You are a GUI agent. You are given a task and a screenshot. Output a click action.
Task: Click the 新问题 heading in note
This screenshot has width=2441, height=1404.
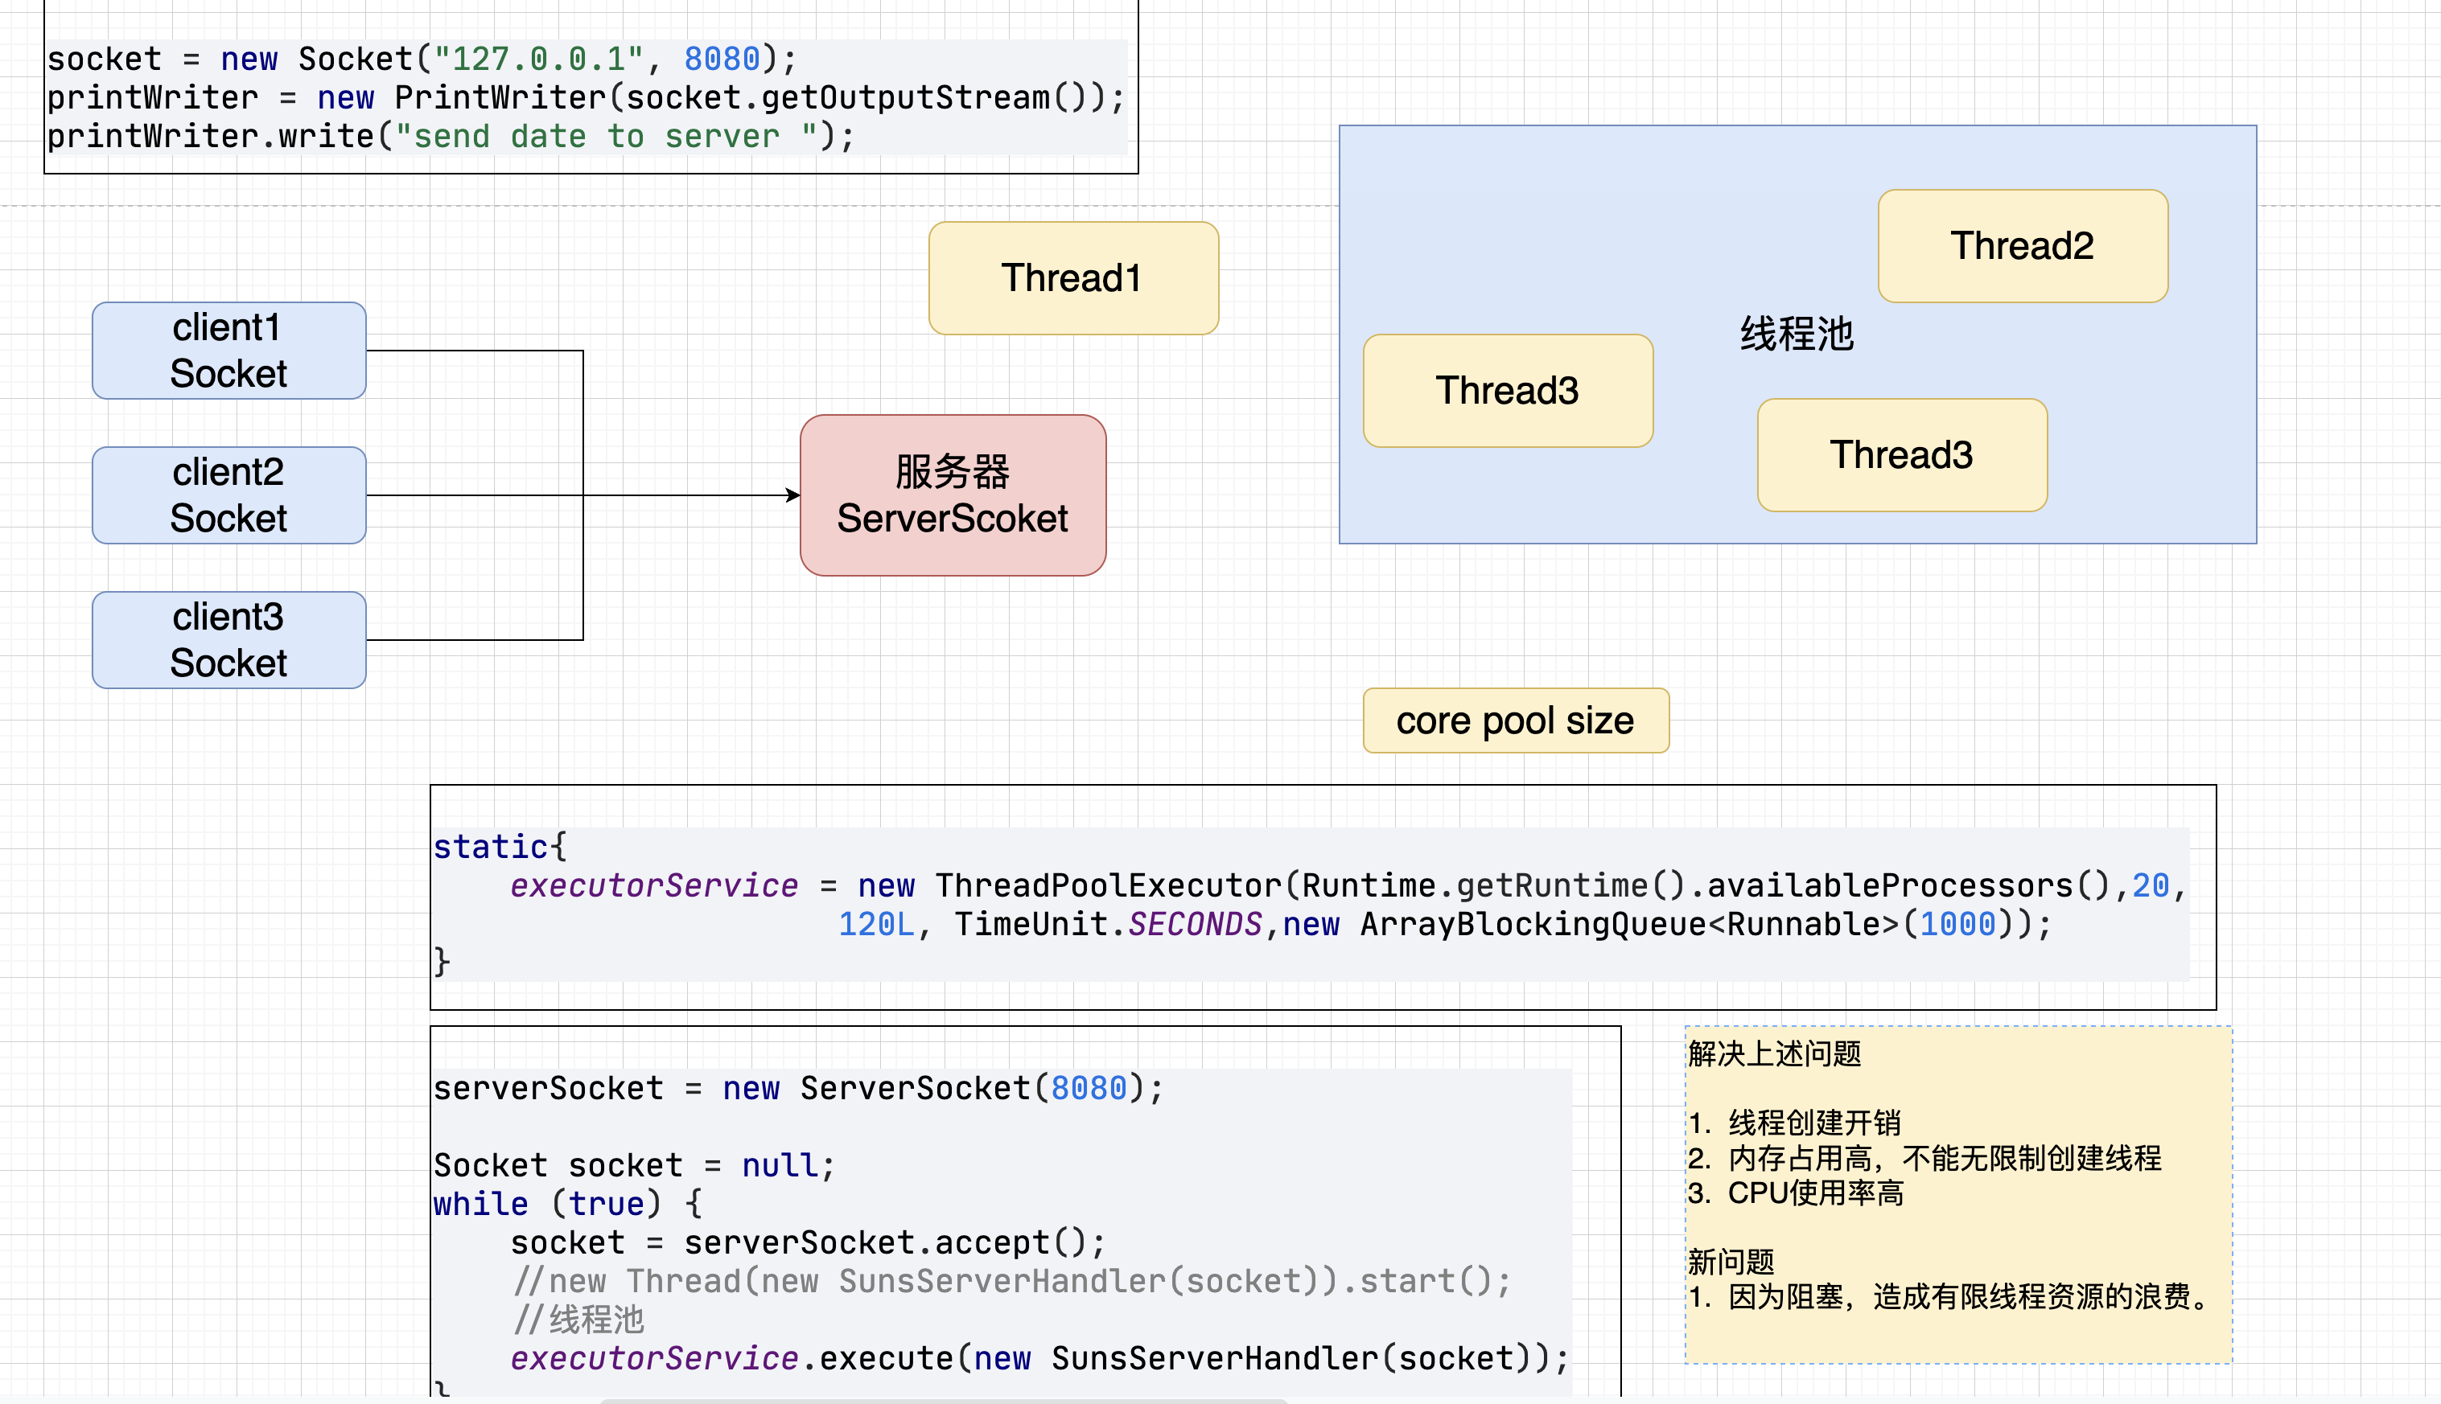click(x=1731, y=1260)
